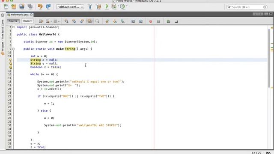Expand the Debug Project dropdown arrow
This screenshot has height=154, width=274.
click(x=118, y=6)
